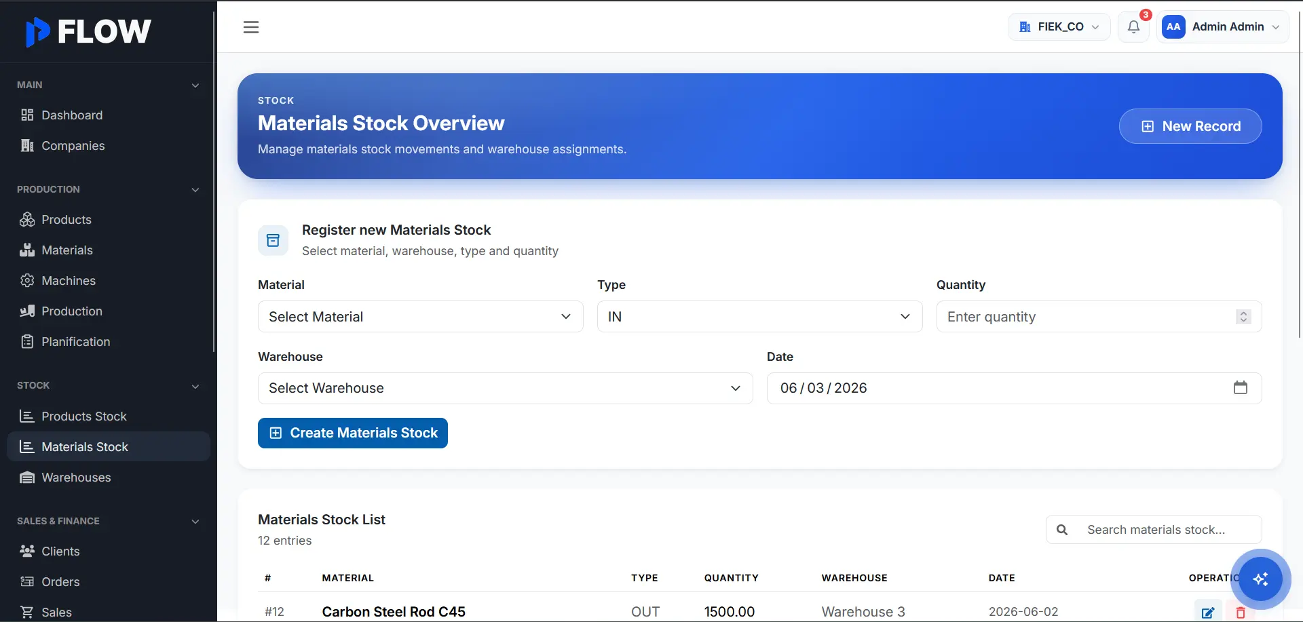Viewport: 1303px width, 622px height.
Task: Click the FIEK_CO building icon
Action: [x=1025, y=27]
